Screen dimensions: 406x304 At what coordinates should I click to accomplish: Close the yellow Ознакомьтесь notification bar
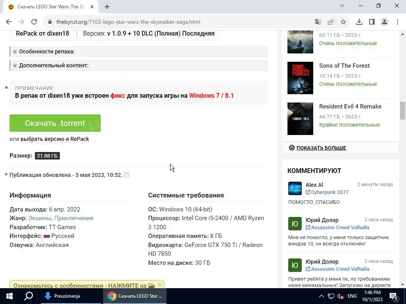click(160, 285)
